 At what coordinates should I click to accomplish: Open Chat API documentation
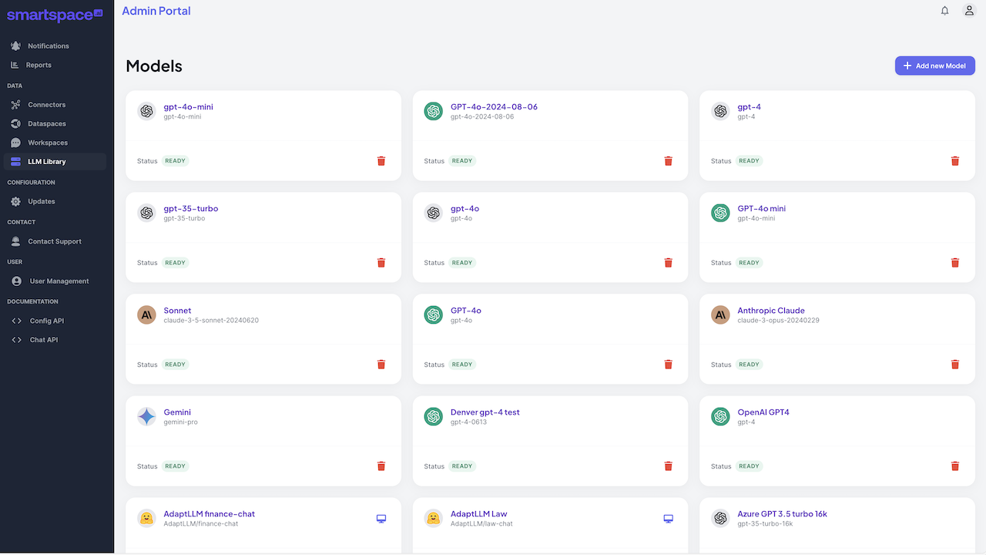pos(55,340)
